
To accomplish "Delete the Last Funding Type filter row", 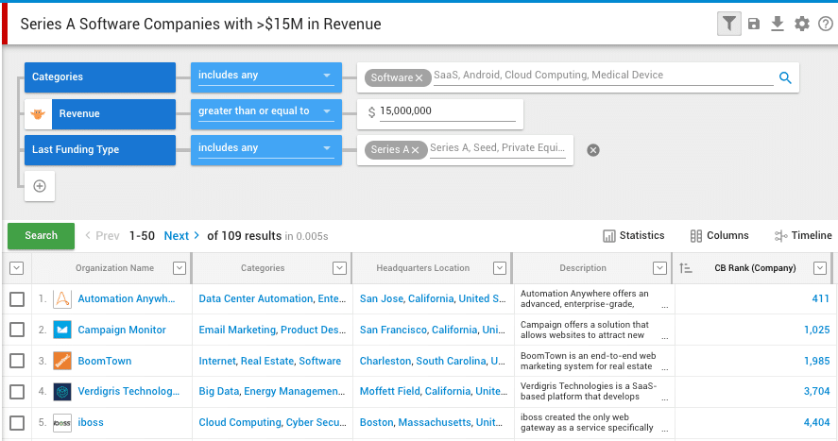I will click(x=593, y=150).
